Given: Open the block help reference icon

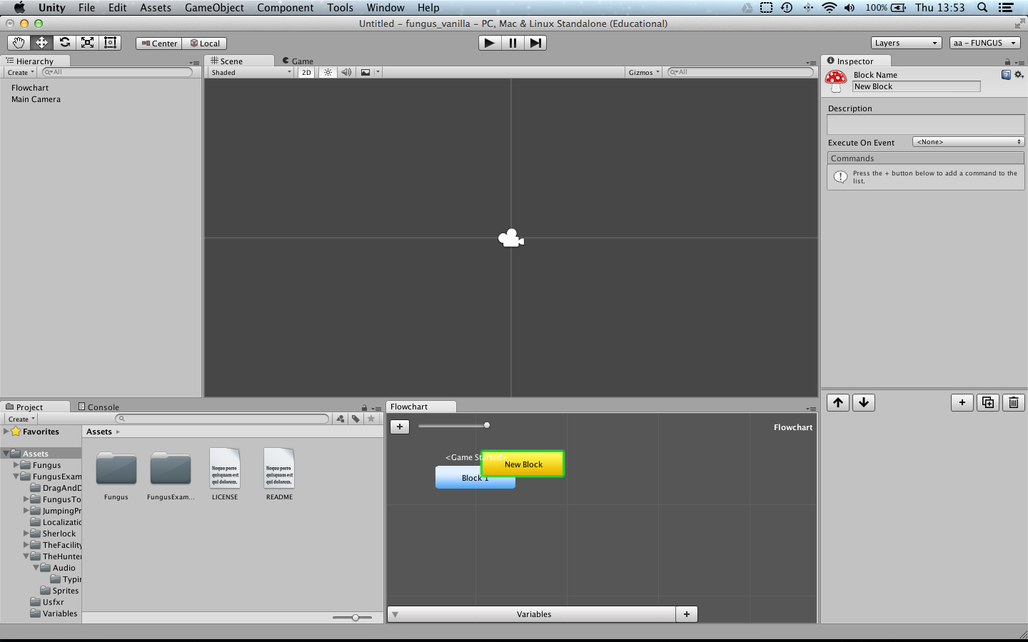Looking at the screenshot, I should tap(1006, 75).
